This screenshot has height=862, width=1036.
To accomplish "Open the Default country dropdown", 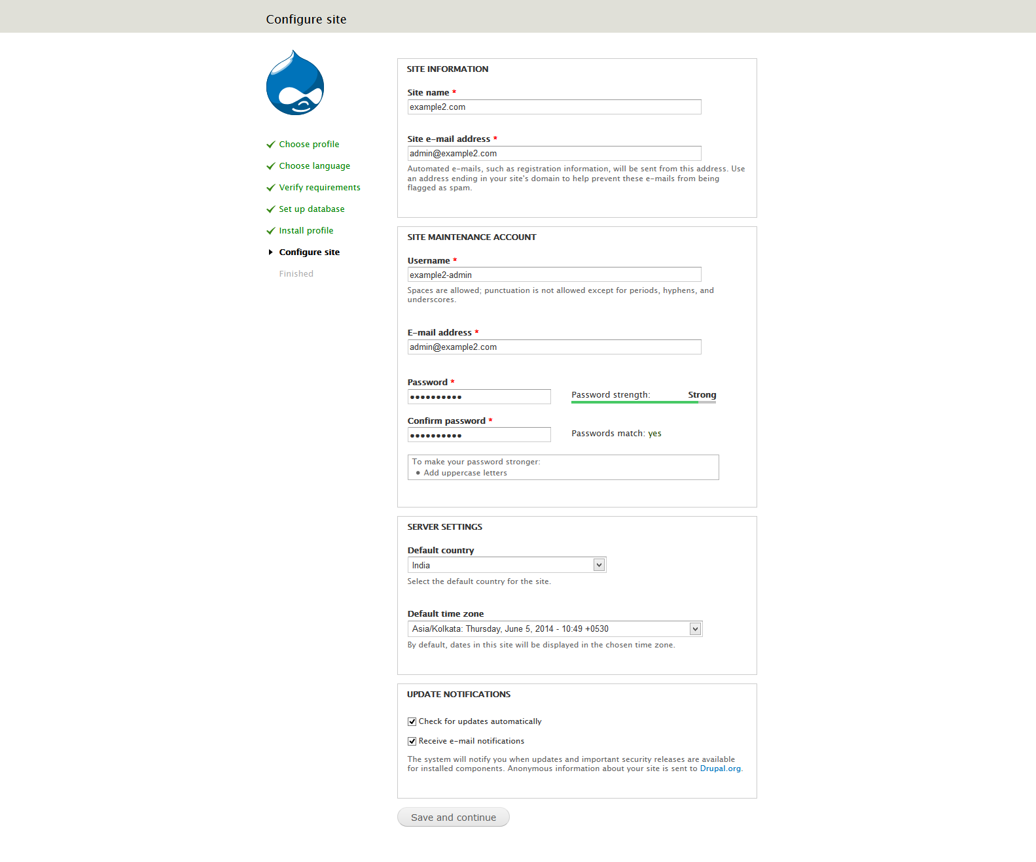I will click(x=507, y=565).
